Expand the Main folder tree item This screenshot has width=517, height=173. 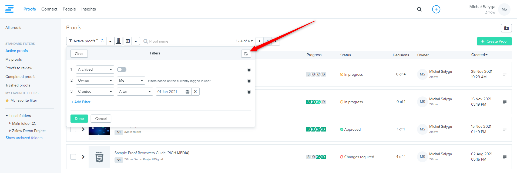coord(10,123)
